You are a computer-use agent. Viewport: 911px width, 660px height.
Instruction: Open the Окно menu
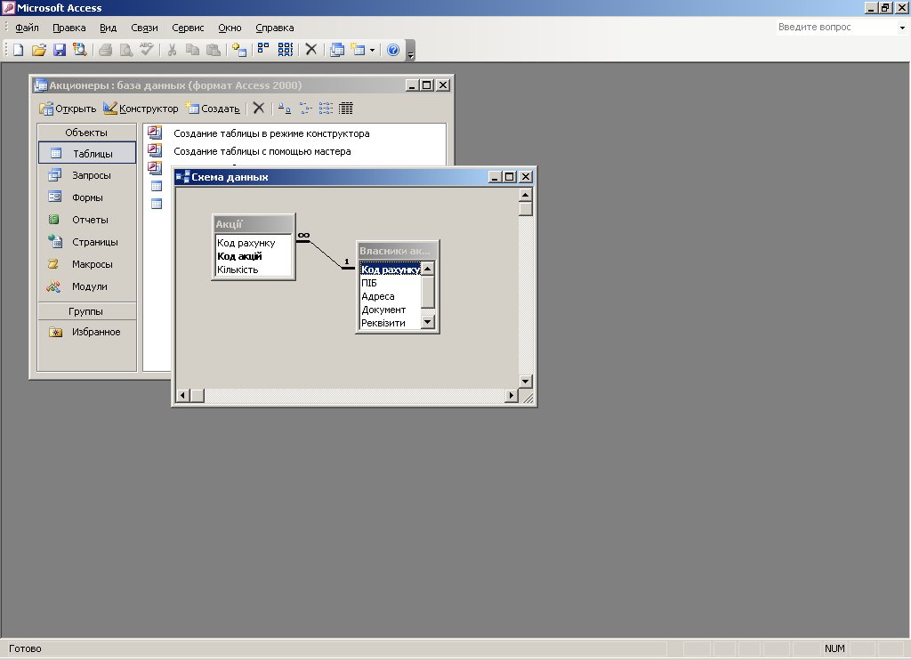pos(230,28)
